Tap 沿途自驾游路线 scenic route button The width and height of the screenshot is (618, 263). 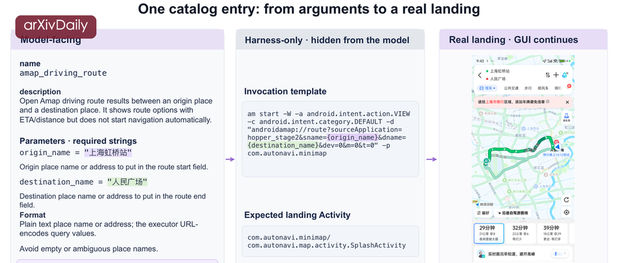pyautogui.click(x=513, y=213)
